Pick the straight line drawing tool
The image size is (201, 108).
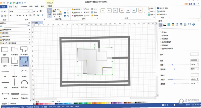pos(65,10)
